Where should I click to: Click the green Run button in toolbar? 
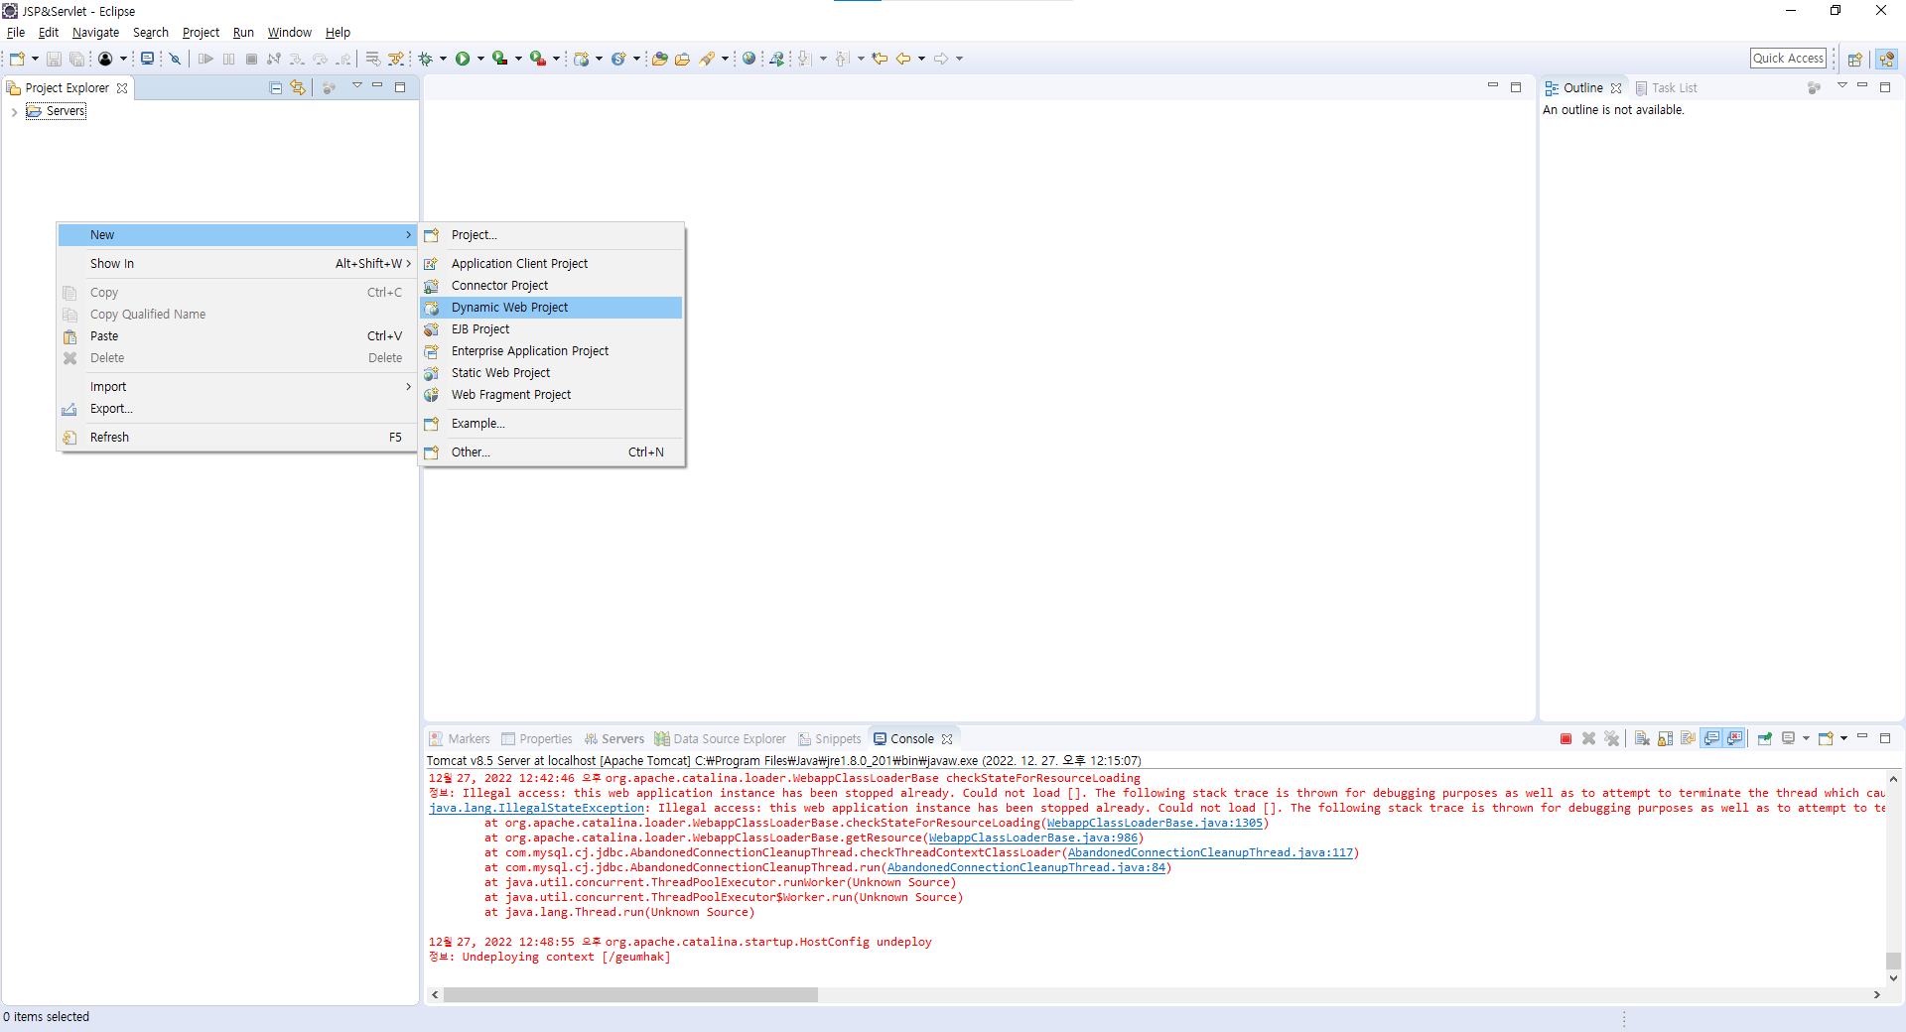click(x=463, y=59)
